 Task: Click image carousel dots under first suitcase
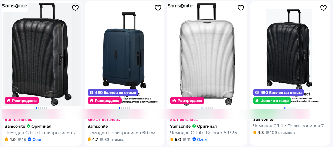[42, 108]
